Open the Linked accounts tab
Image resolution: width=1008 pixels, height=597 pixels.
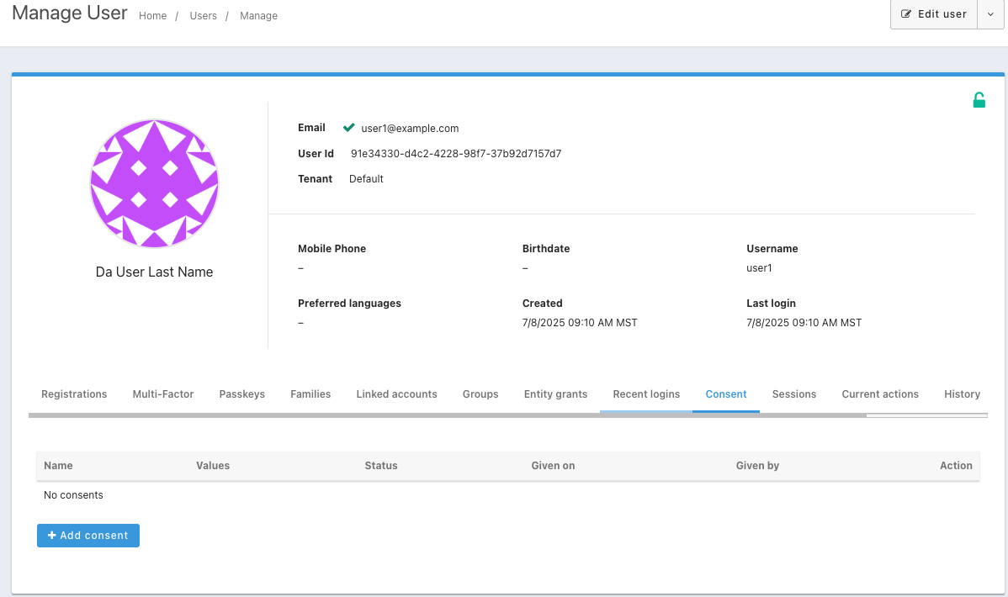(x=396, y=394)
